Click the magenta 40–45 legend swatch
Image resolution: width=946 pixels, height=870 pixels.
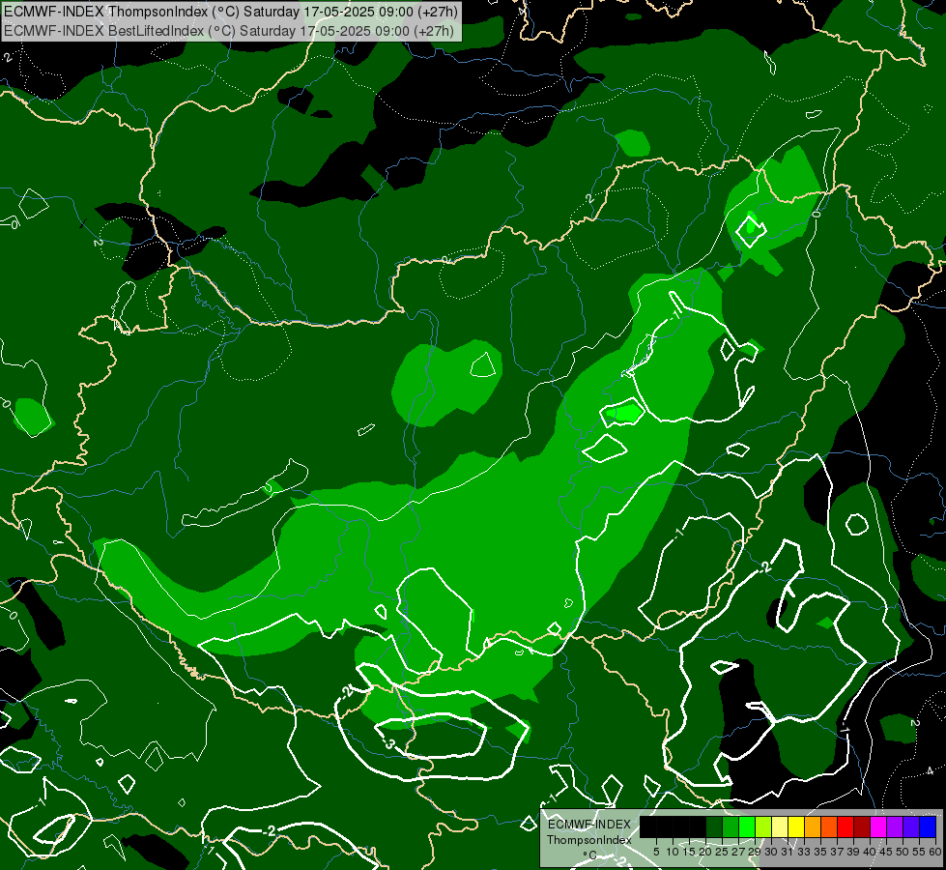click(878, 826)
